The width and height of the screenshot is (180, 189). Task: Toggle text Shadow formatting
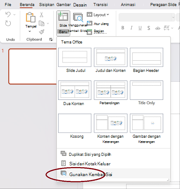click(149, 28)
